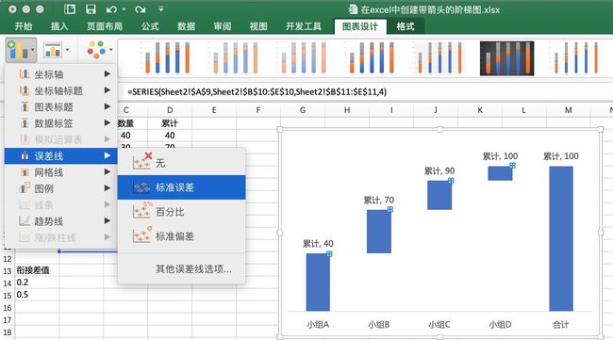Image resolution: width=613 pixels, height=340 pixels.
Task: Select the dark background chart style thumbnail
Action: [x=506, y=58]
